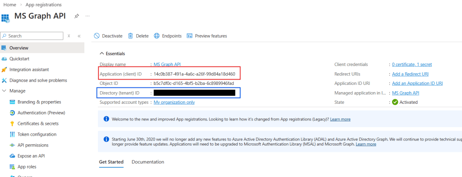Switch to the Documentation tab
The height and width of the screenshot is (177, 462).
click(x=148, y=162)
